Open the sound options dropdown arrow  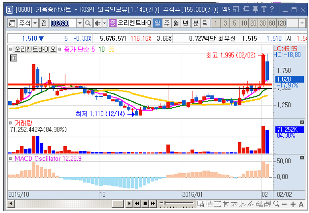[105, 23]
